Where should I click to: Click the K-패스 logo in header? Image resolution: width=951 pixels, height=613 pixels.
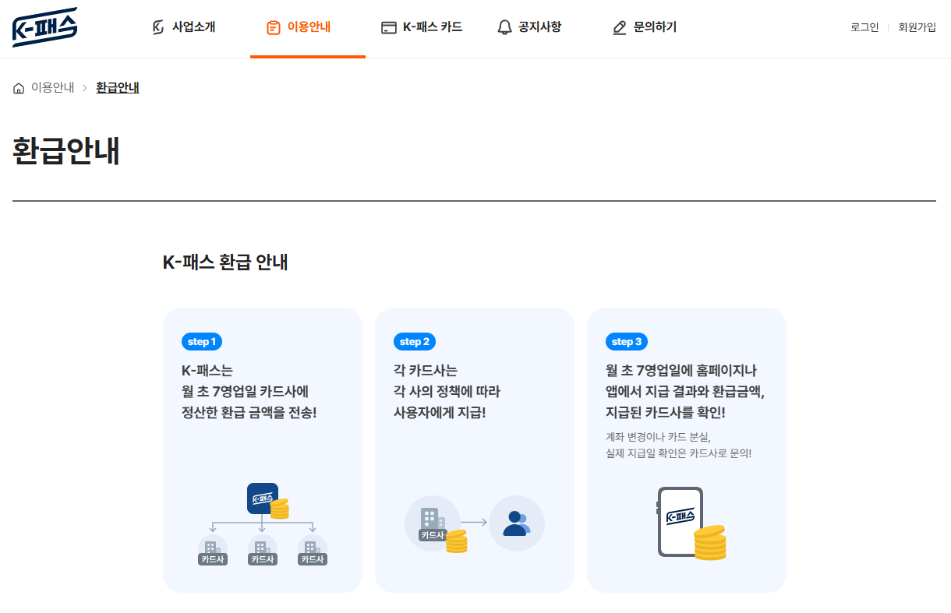(44, 27)
